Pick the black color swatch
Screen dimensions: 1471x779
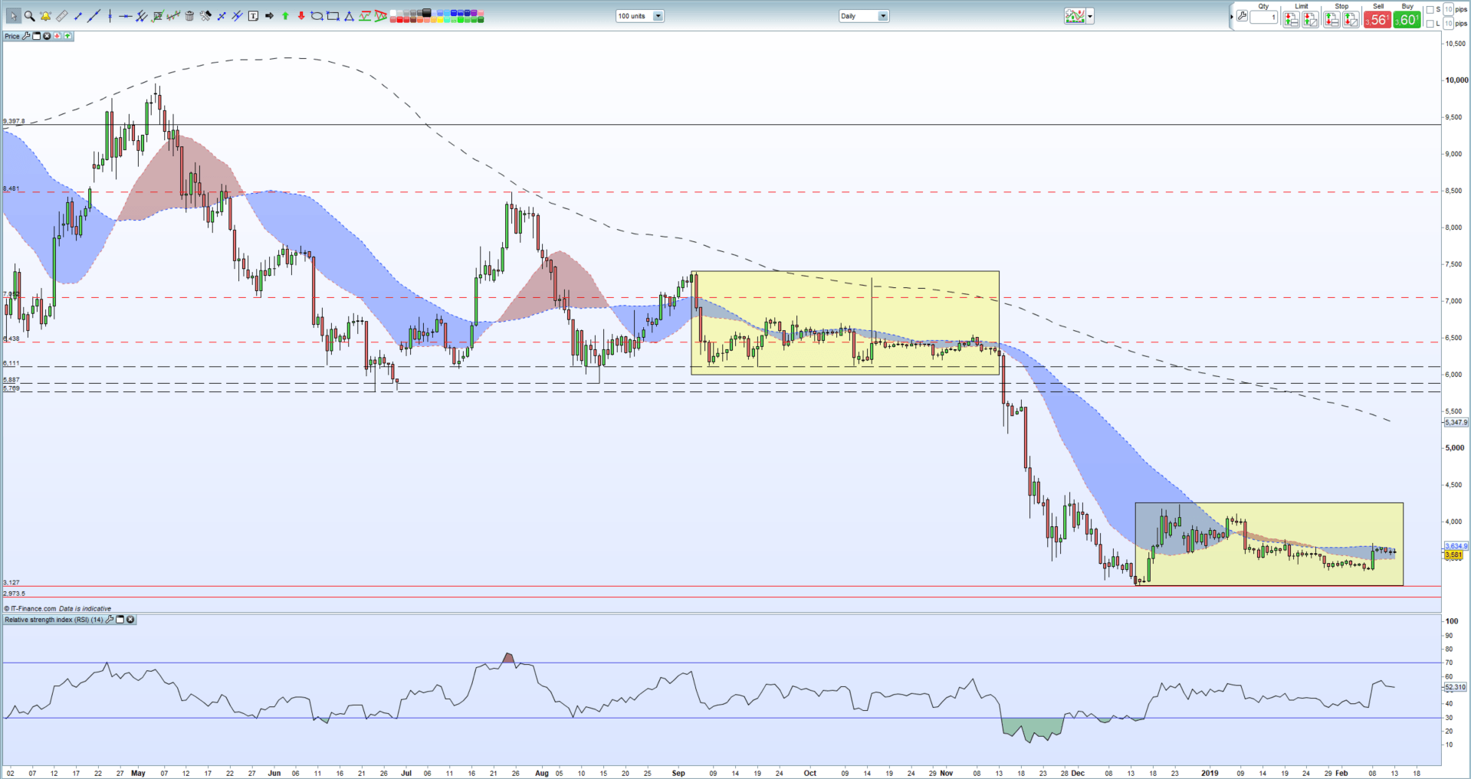[426, 12]
